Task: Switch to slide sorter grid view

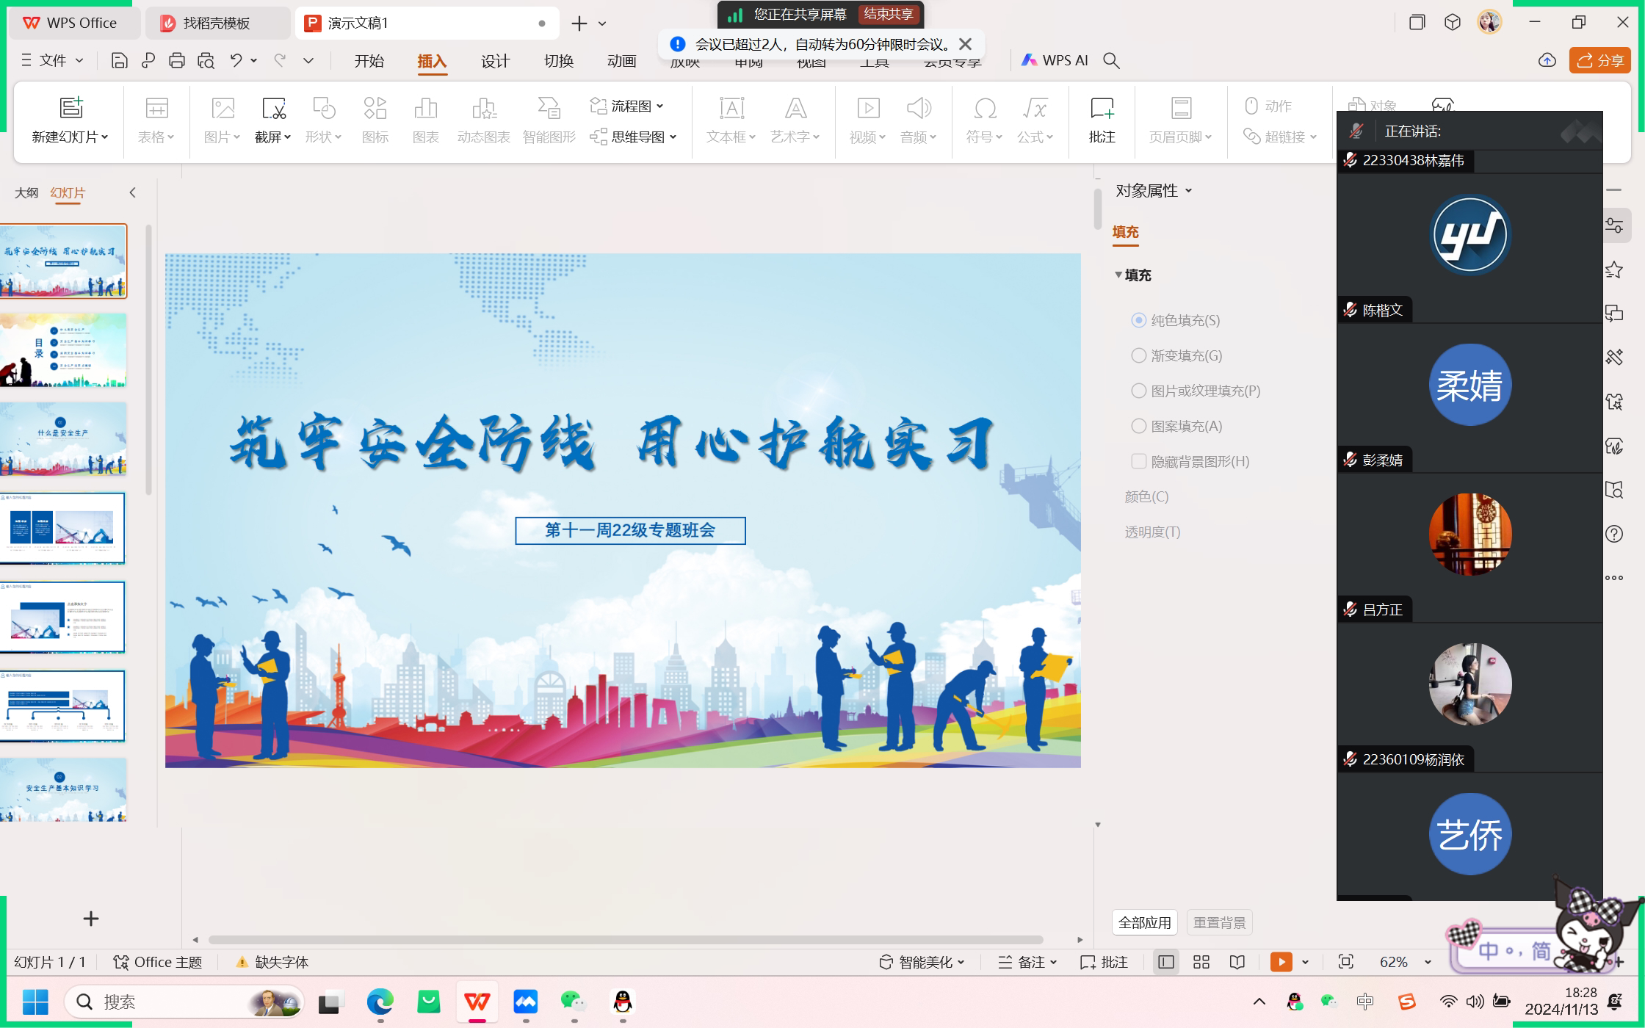Action: point(1201,962)
